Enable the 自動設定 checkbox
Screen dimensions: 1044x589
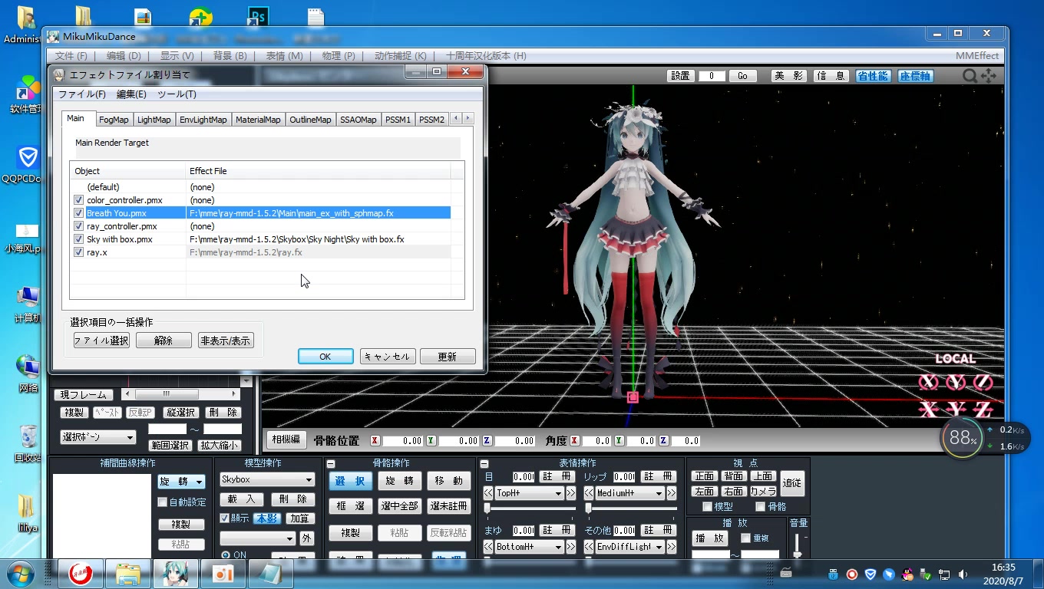162,502
